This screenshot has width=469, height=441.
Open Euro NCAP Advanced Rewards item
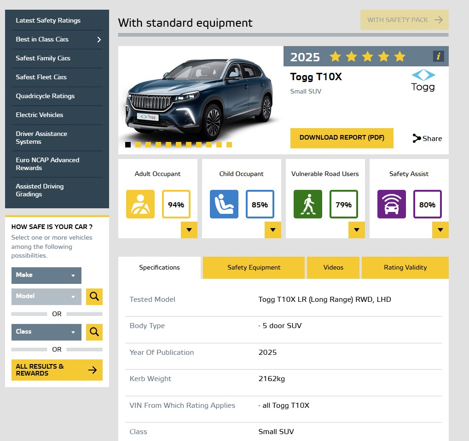click(x=57, y=164)
